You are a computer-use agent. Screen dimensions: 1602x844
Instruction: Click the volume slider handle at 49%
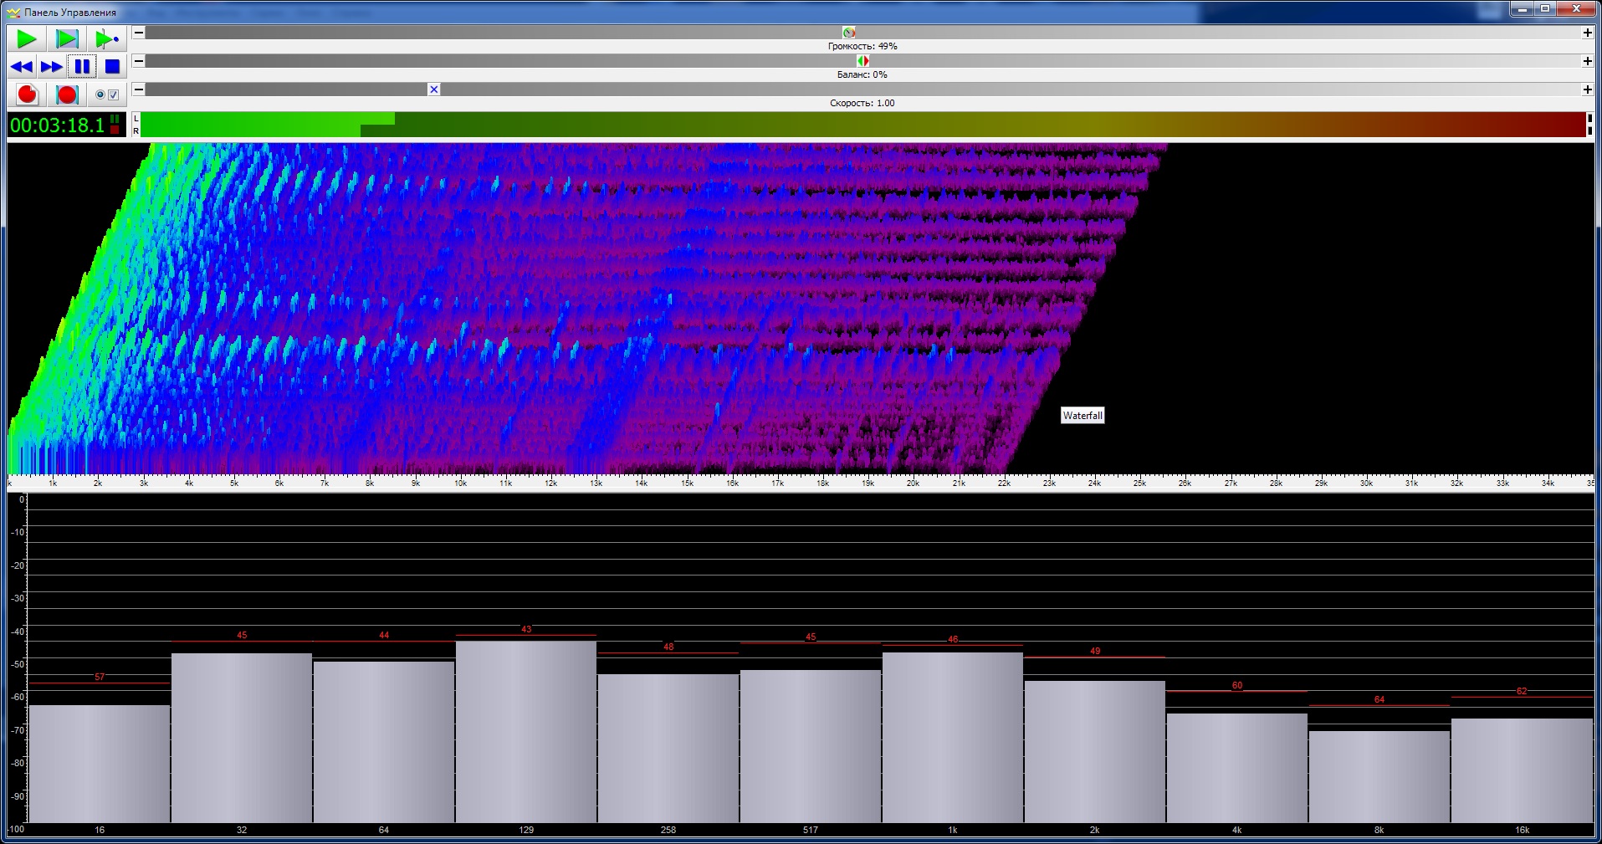point(849,33)
